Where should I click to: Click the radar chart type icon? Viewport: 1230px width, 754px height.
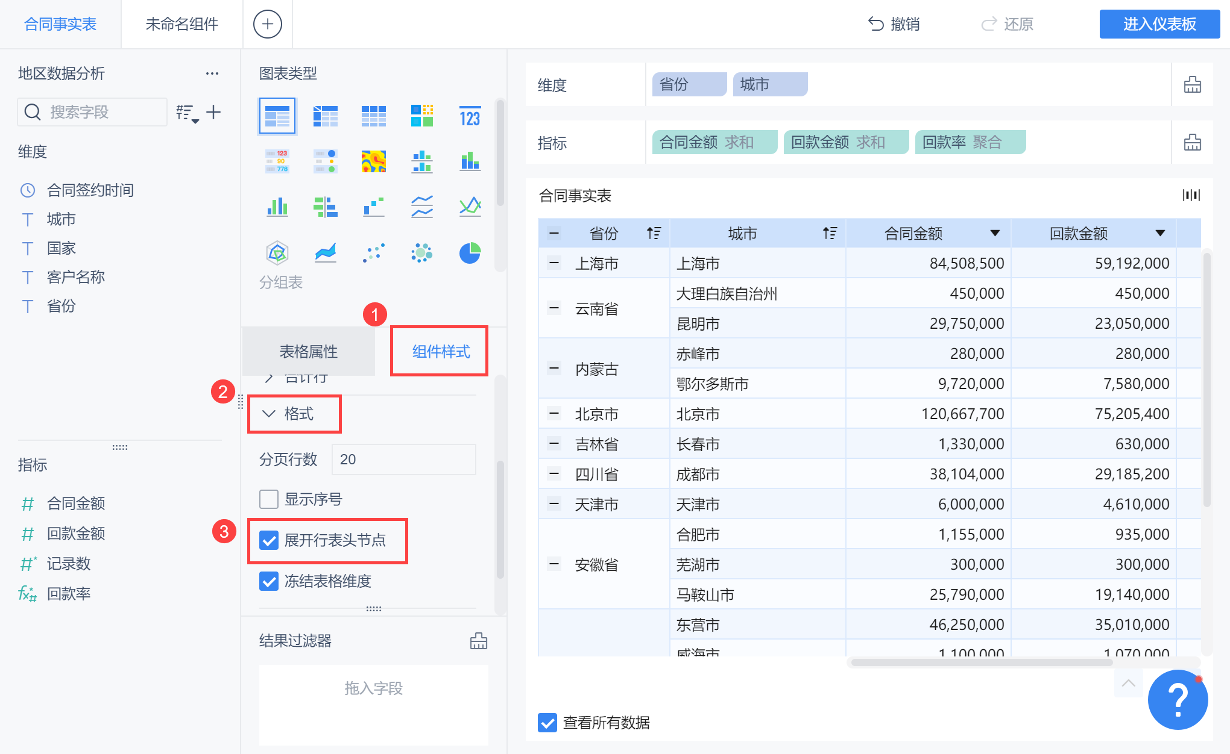(x=277, y=253)
